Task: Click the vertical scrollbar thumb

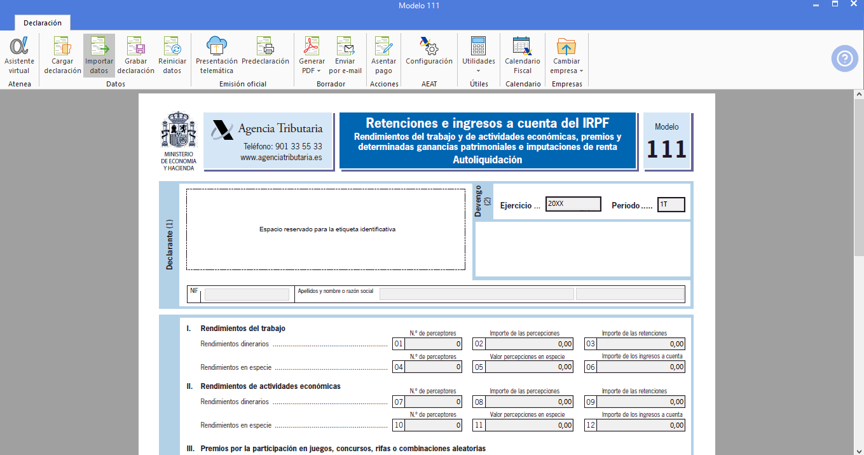Action: (858, 179)
